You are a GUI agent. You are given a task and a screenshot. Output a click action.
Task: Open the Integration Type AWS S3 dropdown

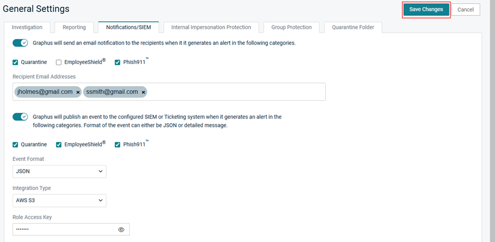[59, 201]
